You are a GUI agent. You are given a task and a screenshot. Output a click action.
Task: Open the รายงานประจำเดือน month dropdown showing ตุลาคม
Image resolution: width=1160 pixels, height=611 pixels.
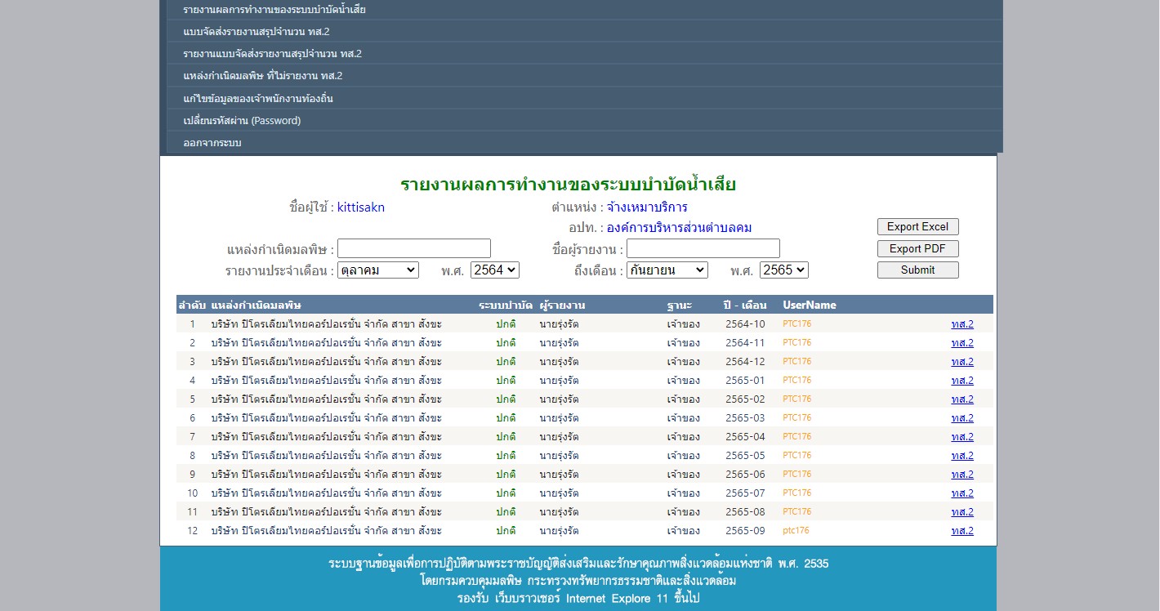[x=378, y=270]
